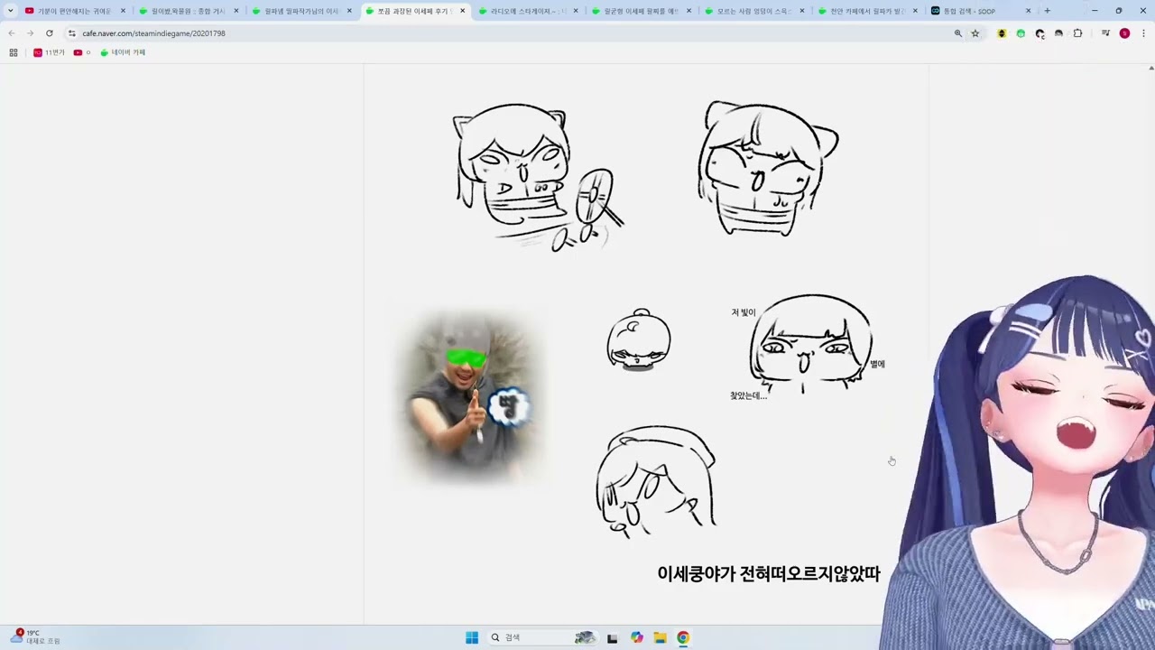Click the taskbar 검색 search box
This screenshot has width=1155, height=650.
tap(541, 637)
